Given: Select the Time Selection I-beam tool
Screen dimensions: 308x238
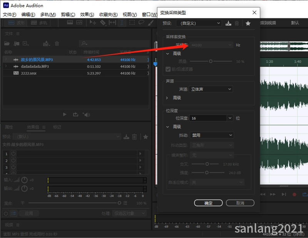Looking at the screenshot, I should (x=122, y=23).
